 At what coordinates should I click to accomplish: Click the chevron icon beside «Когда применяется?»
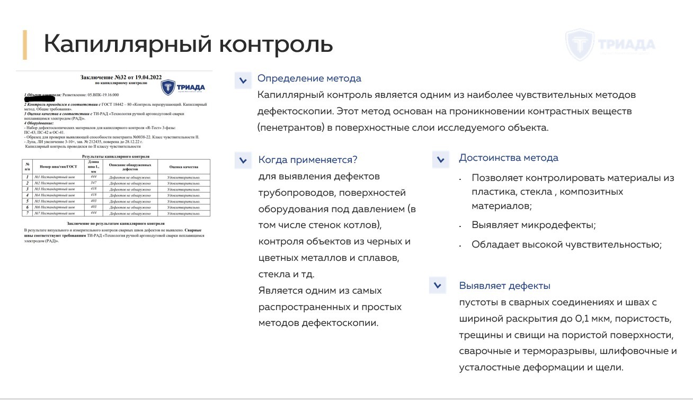pyautogui.click(x=243, y=159)
